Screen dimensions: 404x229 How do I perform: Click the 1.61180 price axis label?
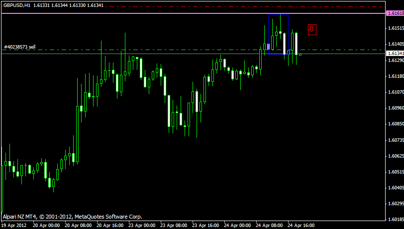(396, 76)
